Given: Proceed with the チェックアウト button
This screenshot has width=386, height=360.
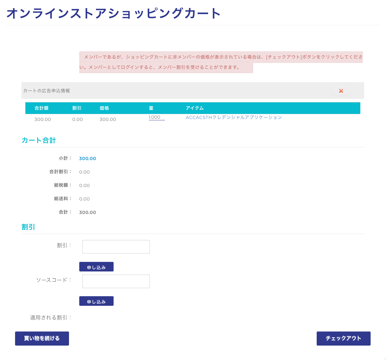Looking at the screenshot, I should click(x=343, y=339).
